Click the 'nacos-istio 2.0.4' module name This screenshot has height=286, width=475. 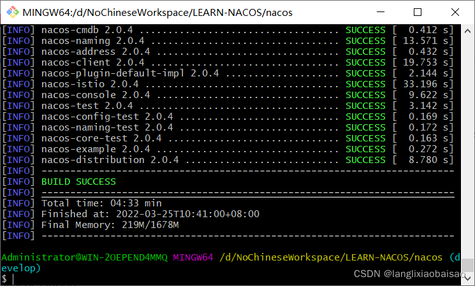[90, 84]
